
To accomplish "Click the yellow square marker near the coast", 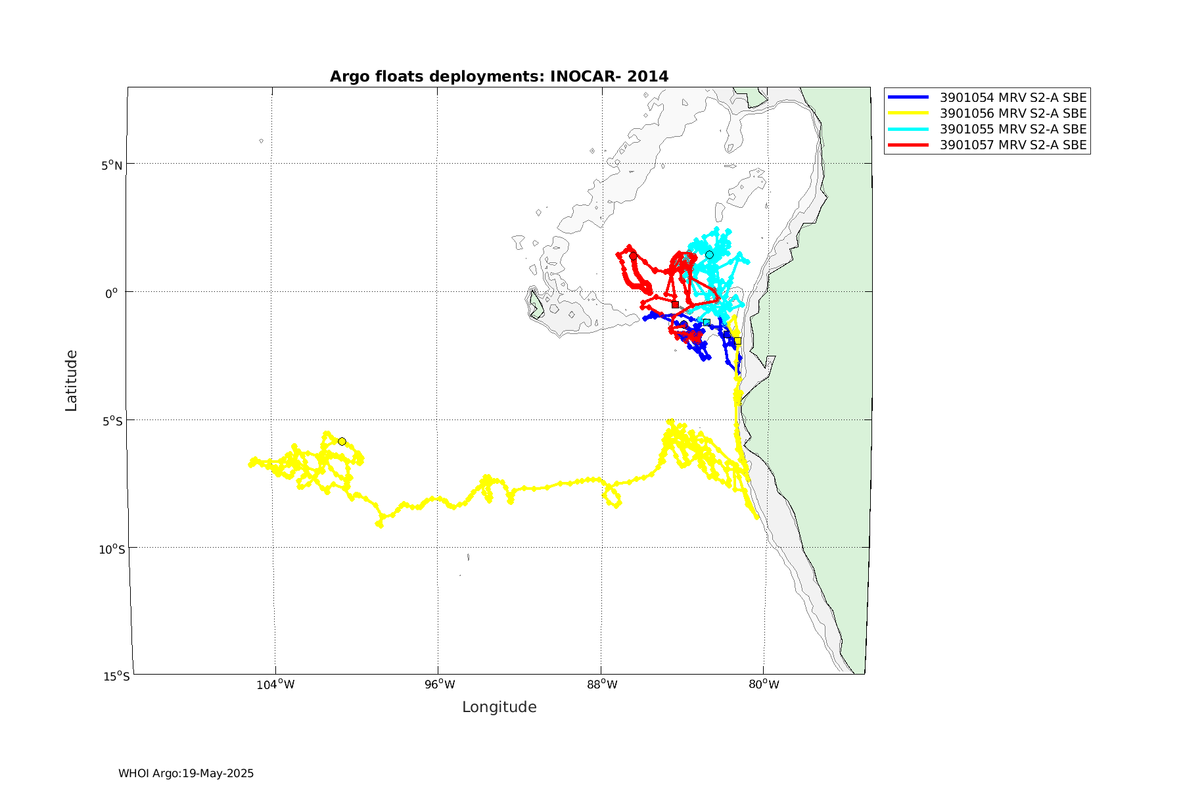I will click(x=737, y=341).
